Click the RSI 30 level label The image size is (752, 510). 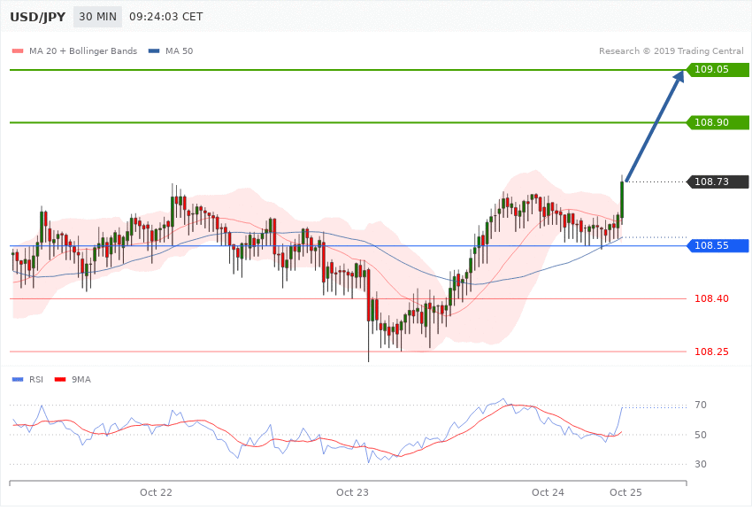click(x=701, y=464)
